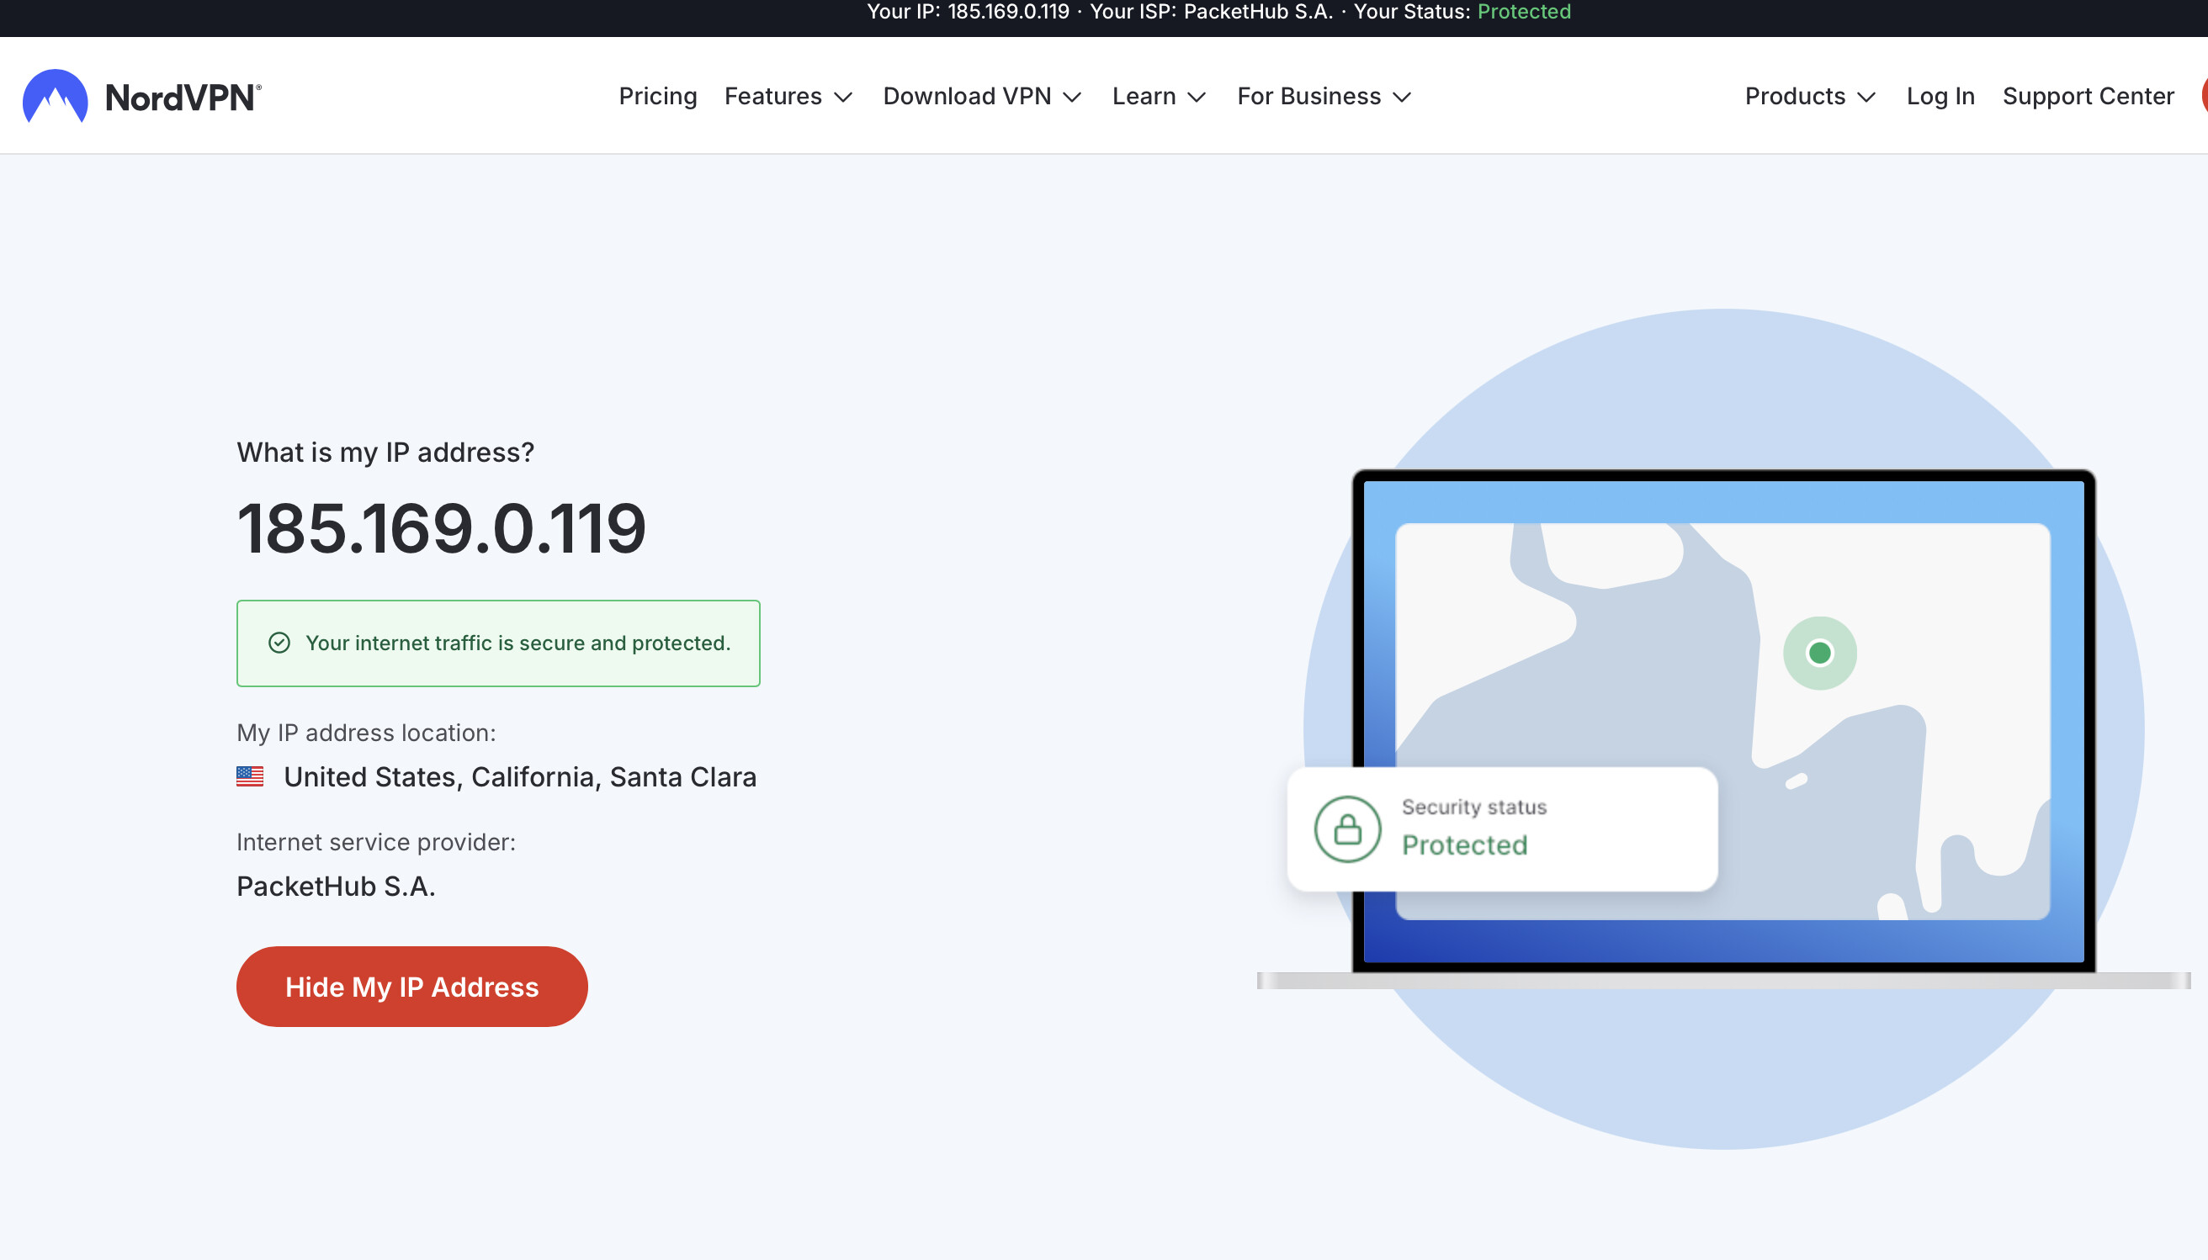The image size is (2208, 1260).
Task: Click the green location dot on the map
Action: click(x=1819, y=653)
